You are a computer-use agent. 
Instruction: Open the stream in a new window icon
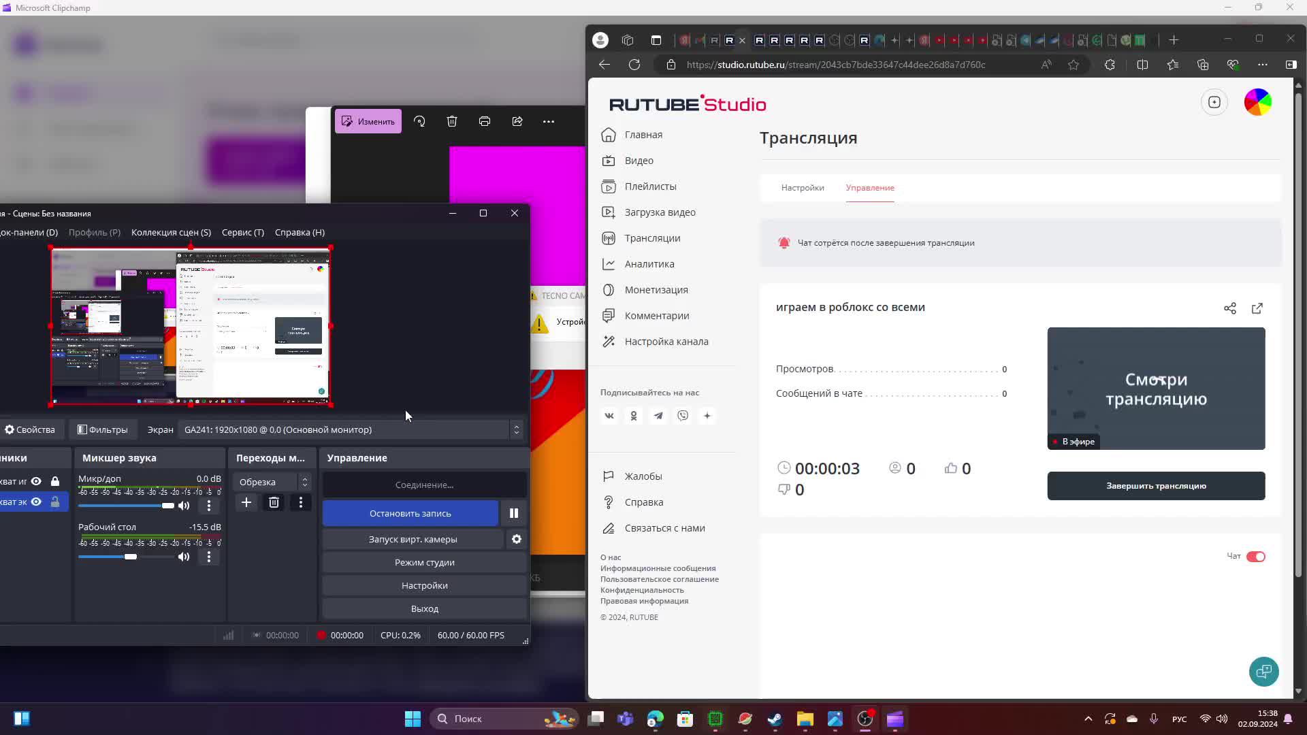point(1257,308)
